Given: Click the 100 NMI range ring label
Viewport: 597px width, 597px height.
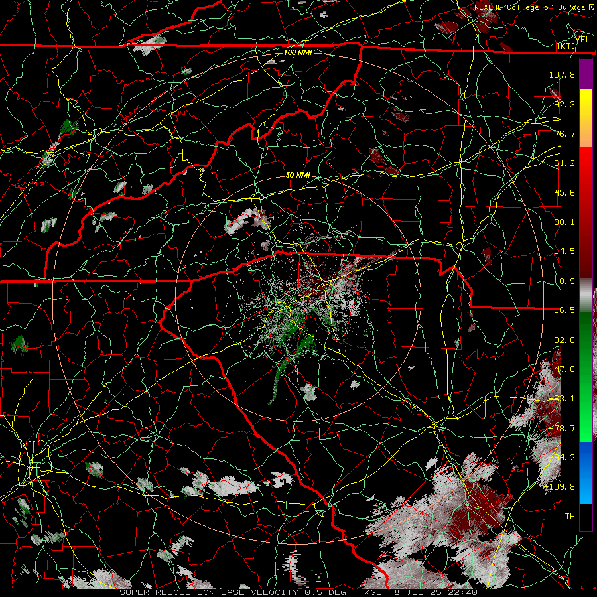Looking at the screenshot, I should tap(298, 52).
